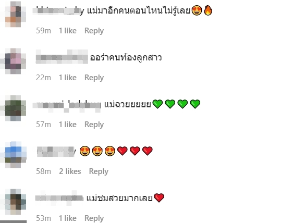Image resolution: width=281 pixels, height=223 pixels.
Task: Open the 1 like count on 59m comment
Action: tap(68, 31)
